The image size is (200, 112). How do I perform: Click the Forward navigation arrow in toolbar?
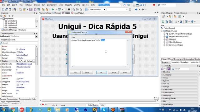[143, 9]
